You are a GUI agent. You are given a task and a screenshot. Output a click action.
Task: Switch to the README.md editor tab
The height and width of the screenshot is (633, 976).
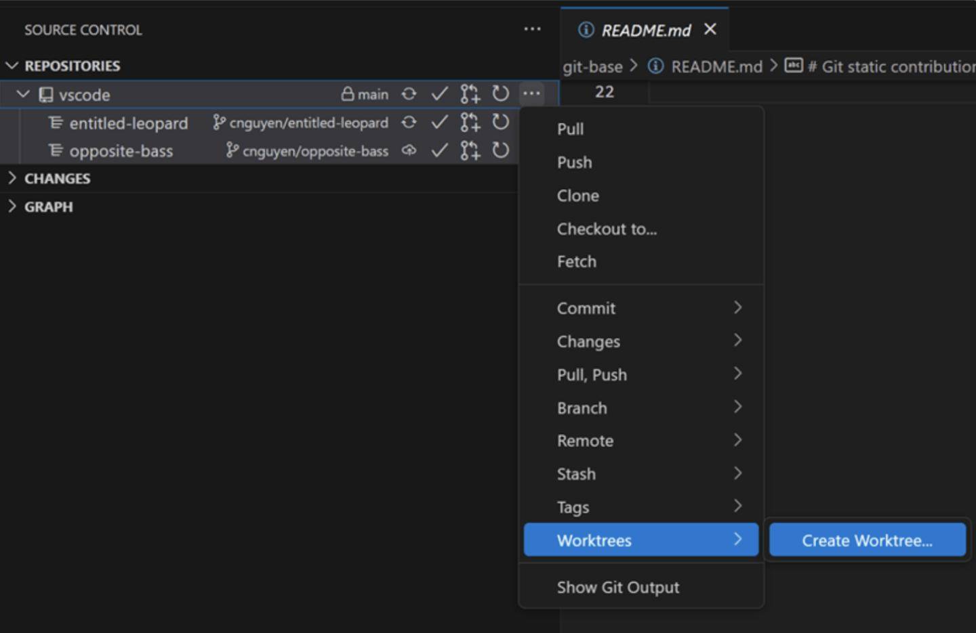pyautogui.click(x=646, y=30)
